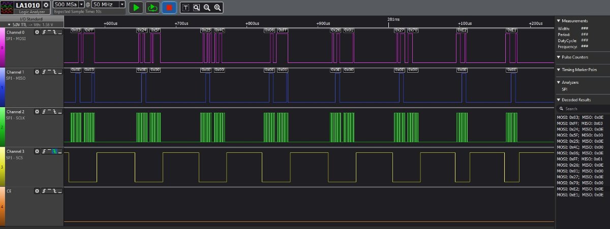Start capture with the green play button
Image resolution: width=610 pixels, height=229 pixels.
(x=136, y=7)
